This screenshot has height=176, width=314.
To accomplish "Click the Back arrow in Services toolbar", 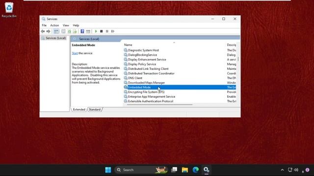I will (x=43, y=31).
